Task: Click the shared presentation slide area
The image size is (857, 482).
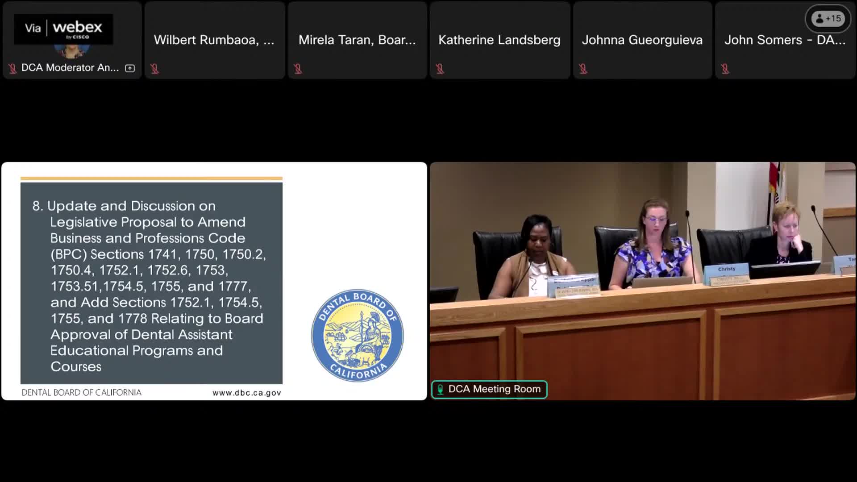Action: [213, 281]
